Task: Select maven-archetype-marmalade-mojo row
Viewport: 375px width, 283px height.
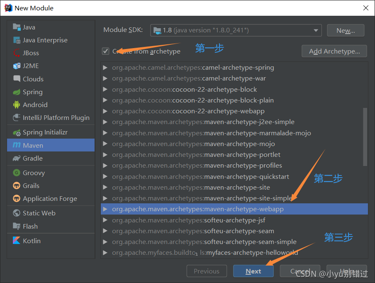Action: pos(234,133)
